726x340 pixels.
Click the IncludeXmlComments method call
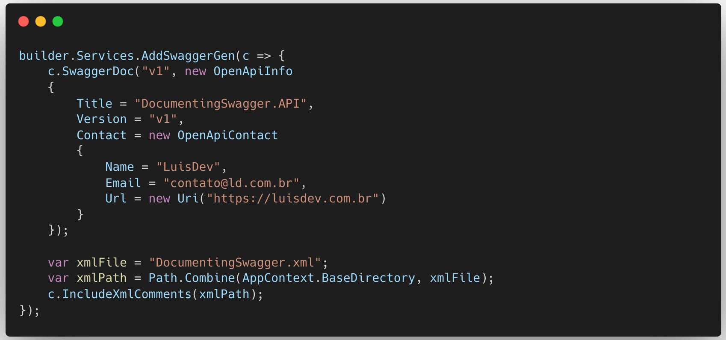[x=127, y=294]
